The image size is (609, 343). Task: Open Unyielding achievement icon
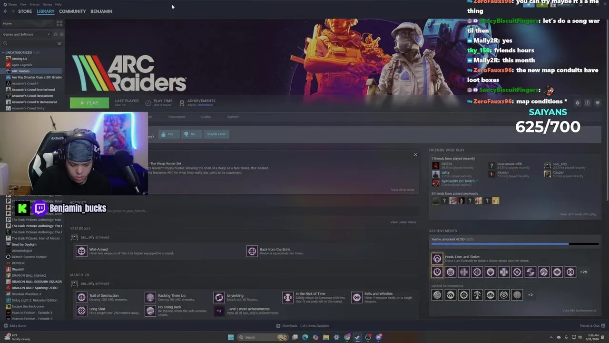pos(219,297)
